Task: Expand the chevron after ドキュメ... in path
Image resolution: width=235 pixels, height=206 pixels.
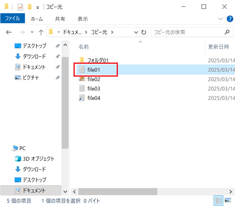Action: click(x=86, y=32)
